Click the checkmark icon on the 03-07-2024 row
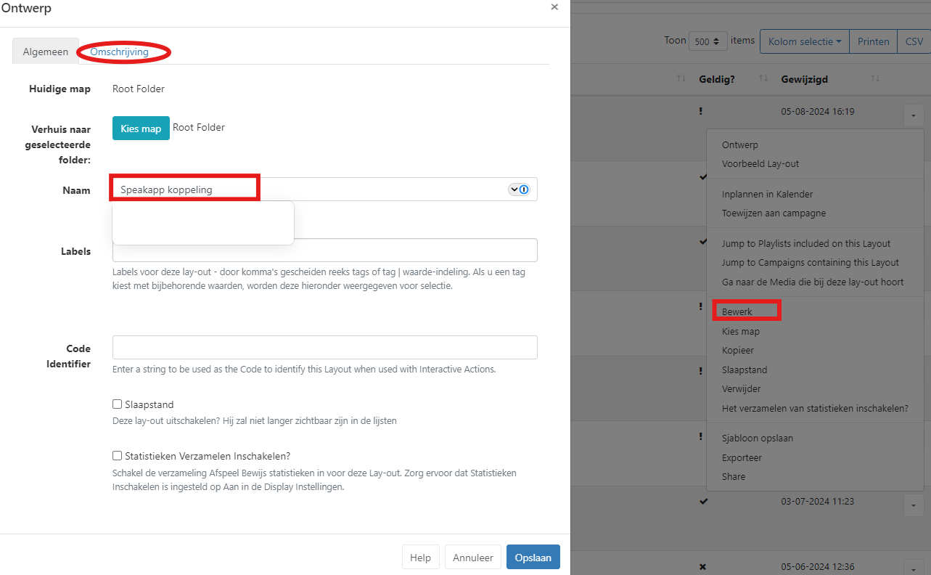Viewport: 931px width, 575px height. click(702, 501)
